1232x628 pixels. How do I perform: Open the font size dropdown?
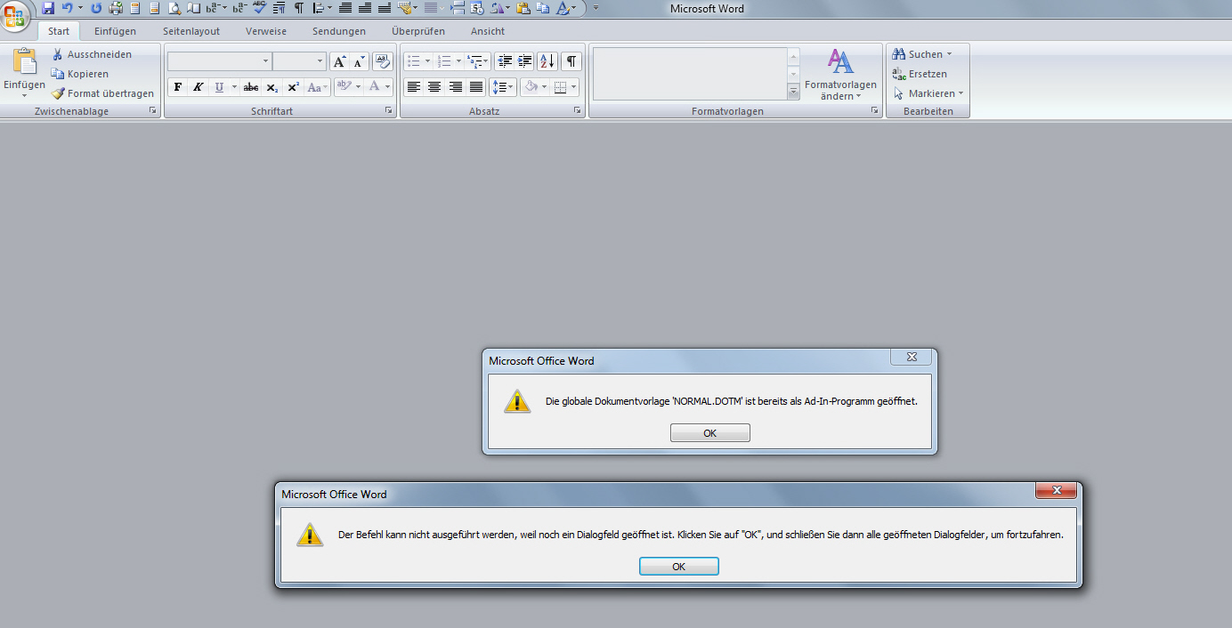coord(320,61)
